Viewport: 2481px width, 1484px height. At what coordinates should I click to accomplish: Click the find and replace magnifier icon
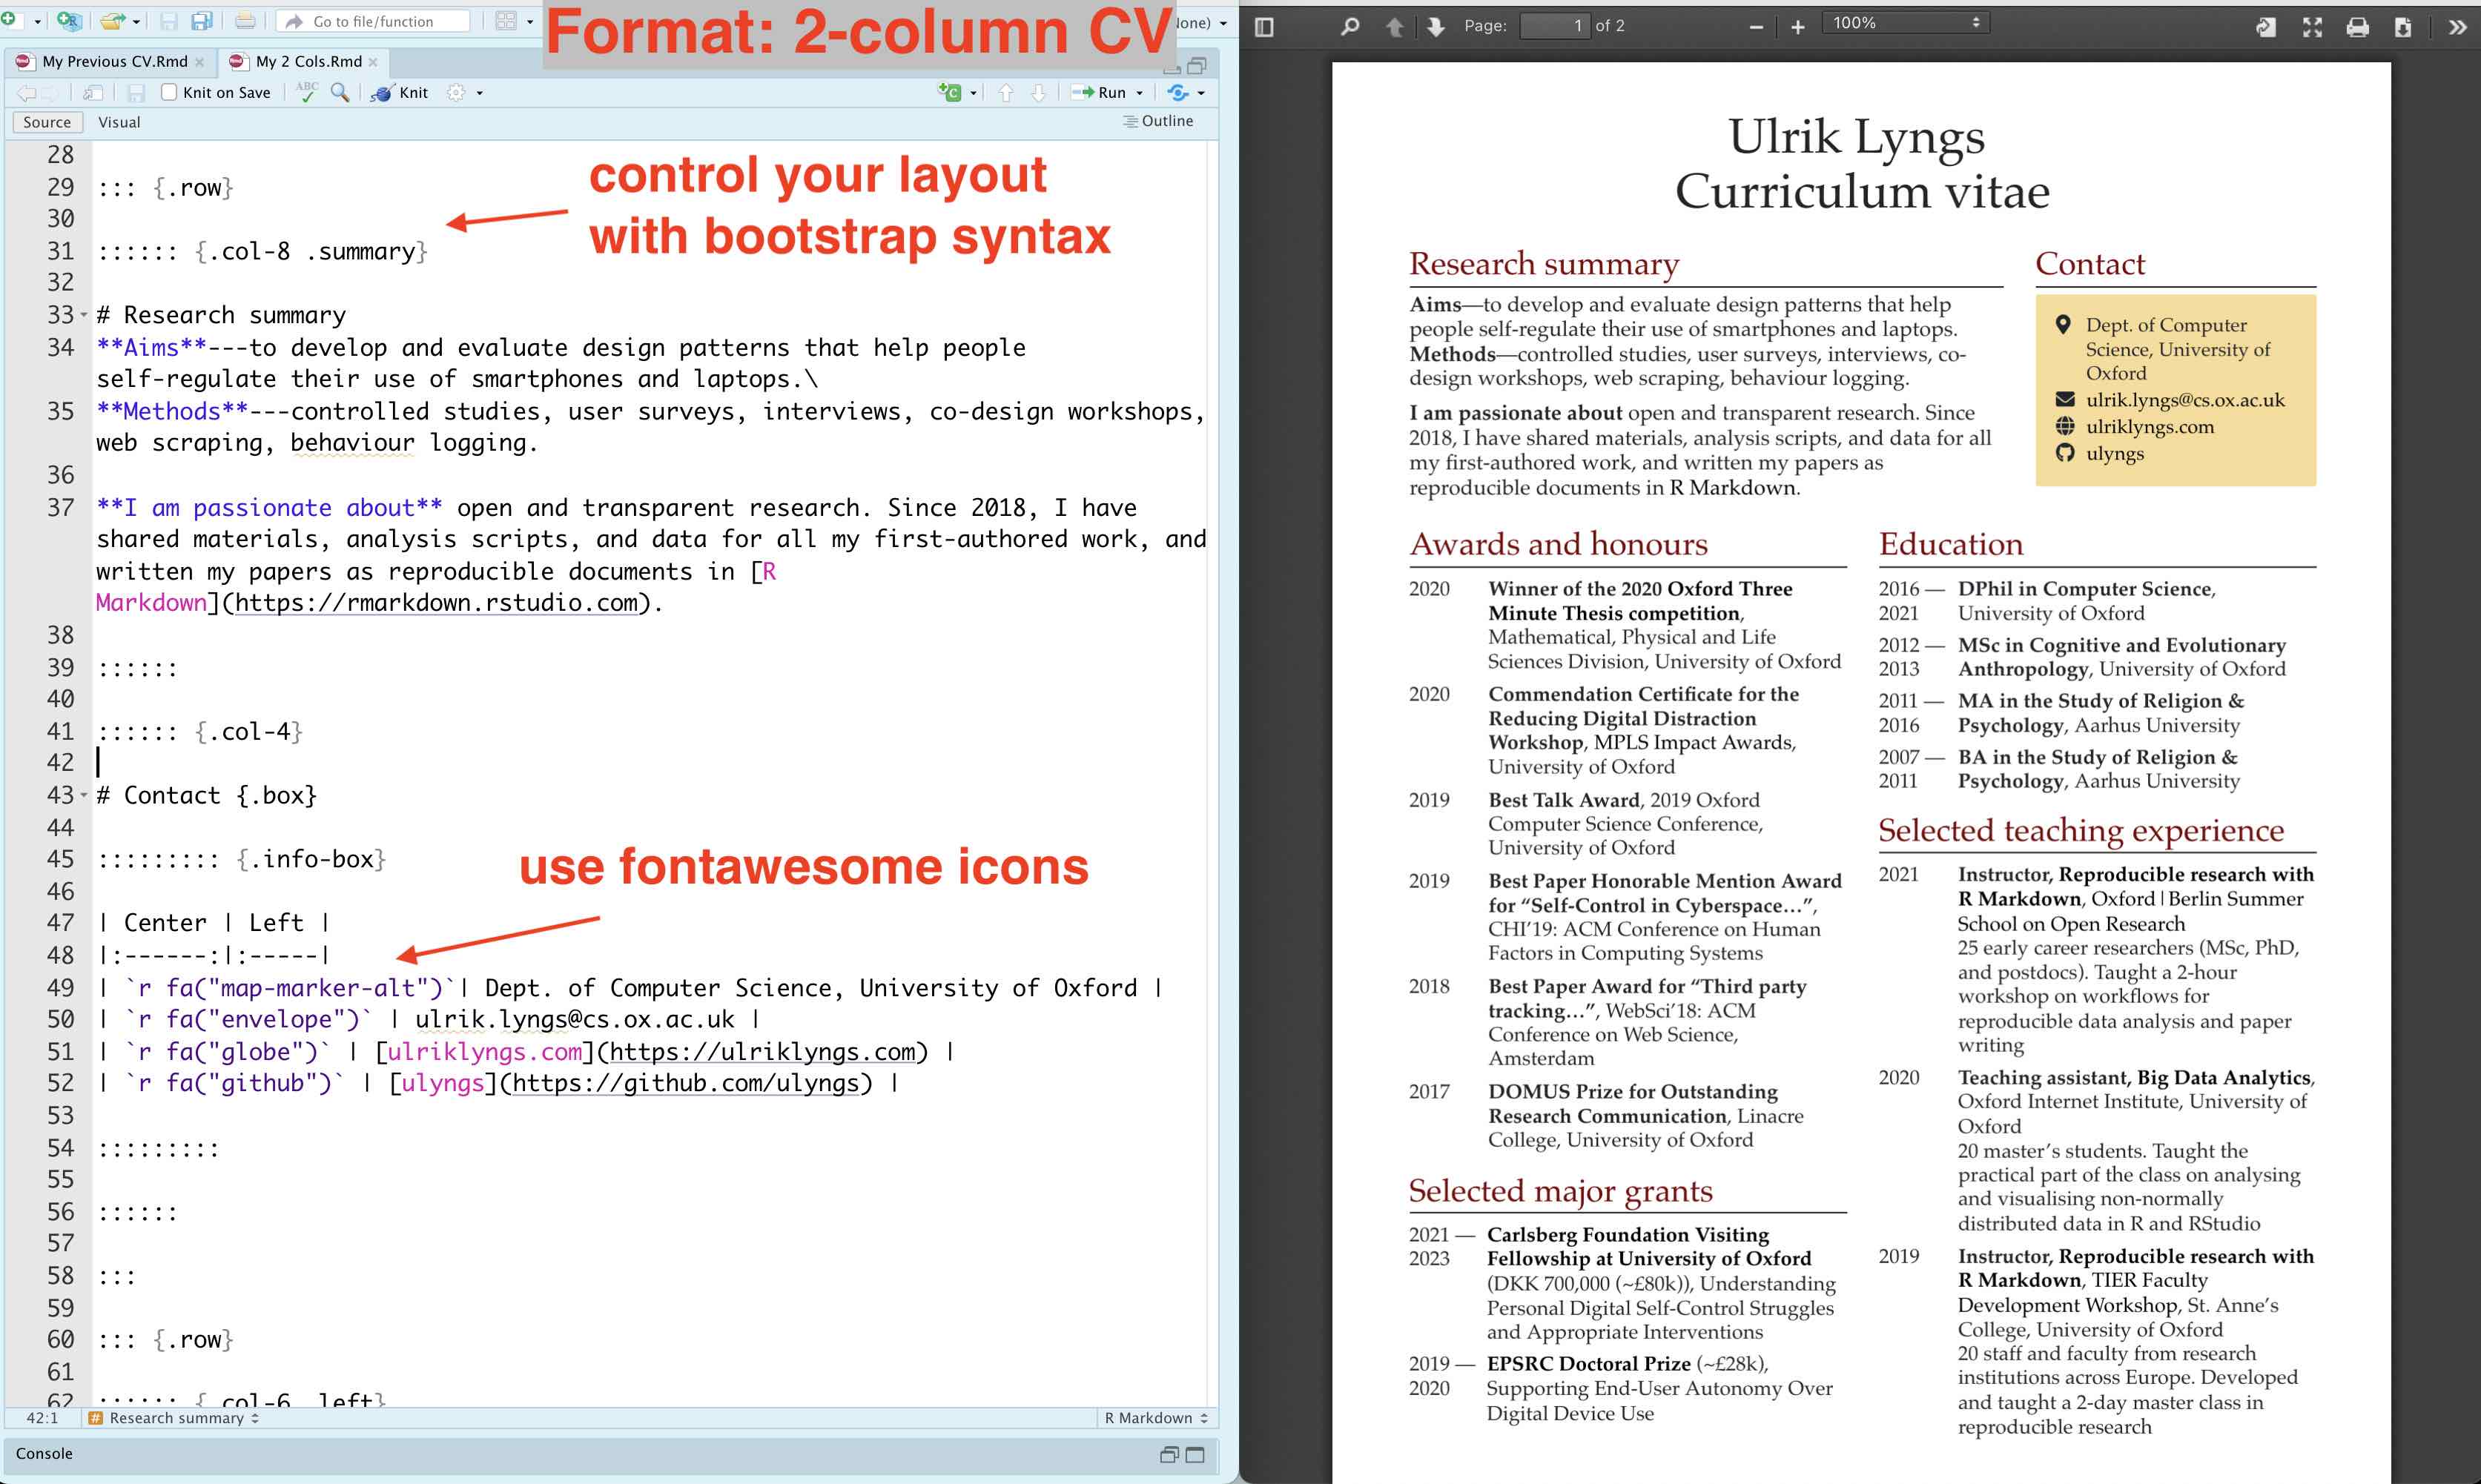(x=340, y=92)
